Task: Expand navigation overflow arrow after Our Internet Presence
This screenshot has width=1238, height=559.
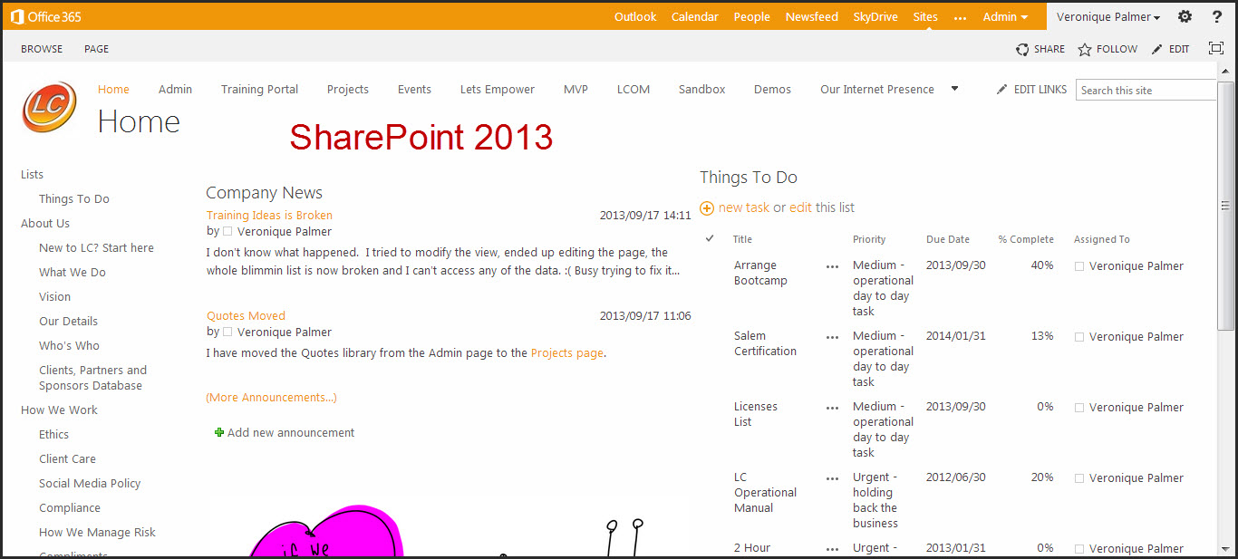Action: 954,89
